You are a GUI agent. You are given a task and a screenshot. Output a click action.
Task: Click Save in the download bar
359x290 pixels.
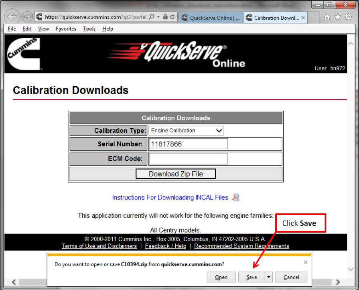(x=252, y=277)
